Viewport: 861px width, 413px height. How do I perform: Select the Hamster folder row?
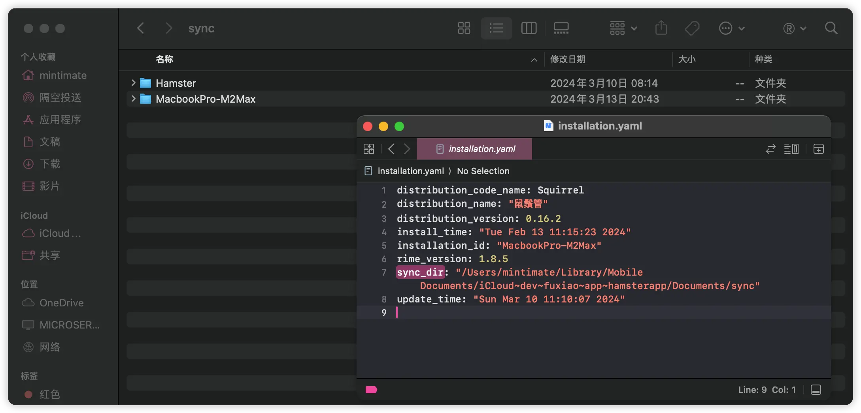tap(485, 83)
